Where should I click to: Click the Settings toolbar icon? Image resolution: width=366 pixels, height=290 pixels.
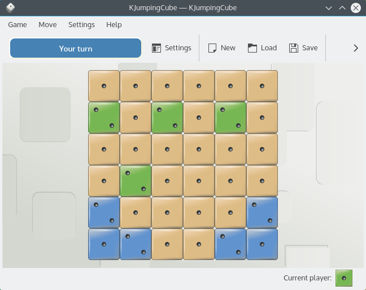[157, 48]
